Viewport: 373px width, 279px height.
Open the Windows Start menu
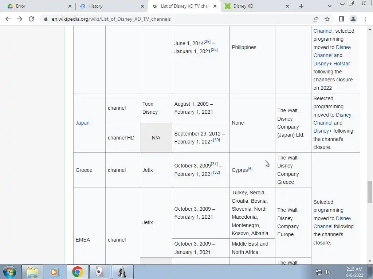(10, 272)
